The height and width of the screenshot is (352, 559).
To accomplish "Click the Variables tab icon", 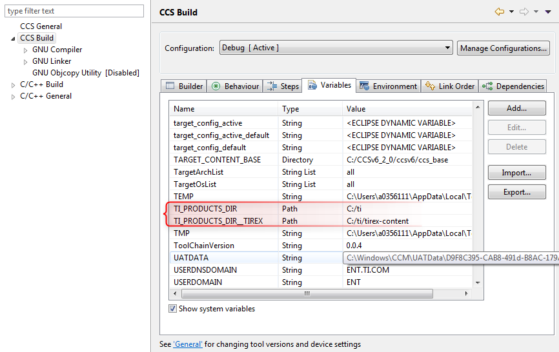I will [312, 85].
